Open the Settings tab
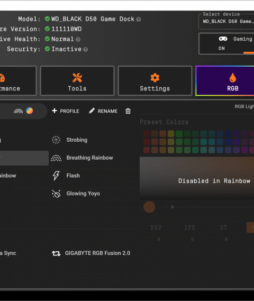 pos(155,80)
